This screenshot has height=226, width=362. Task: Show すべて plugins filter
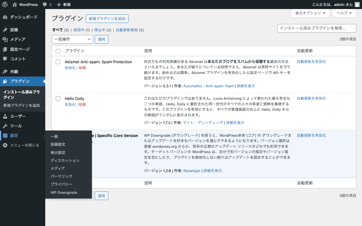coord(58,30)
